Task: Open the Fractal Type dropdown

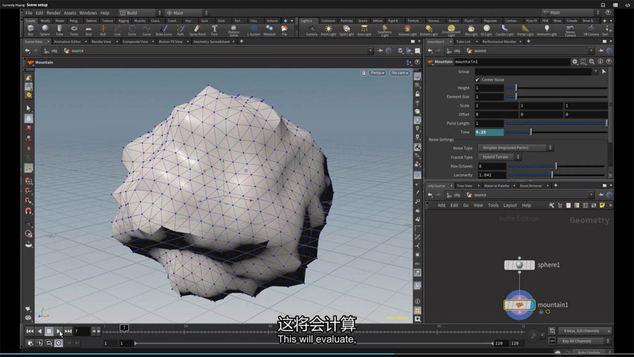Action: point(499,157)
